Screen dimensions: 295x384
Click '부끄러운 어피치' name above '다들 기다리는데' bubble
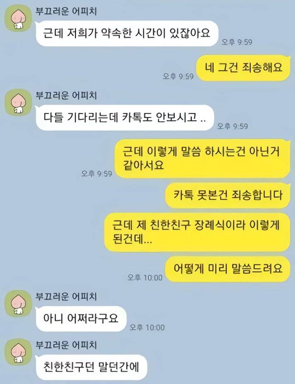pyautogui.click(x=66, y=95)
